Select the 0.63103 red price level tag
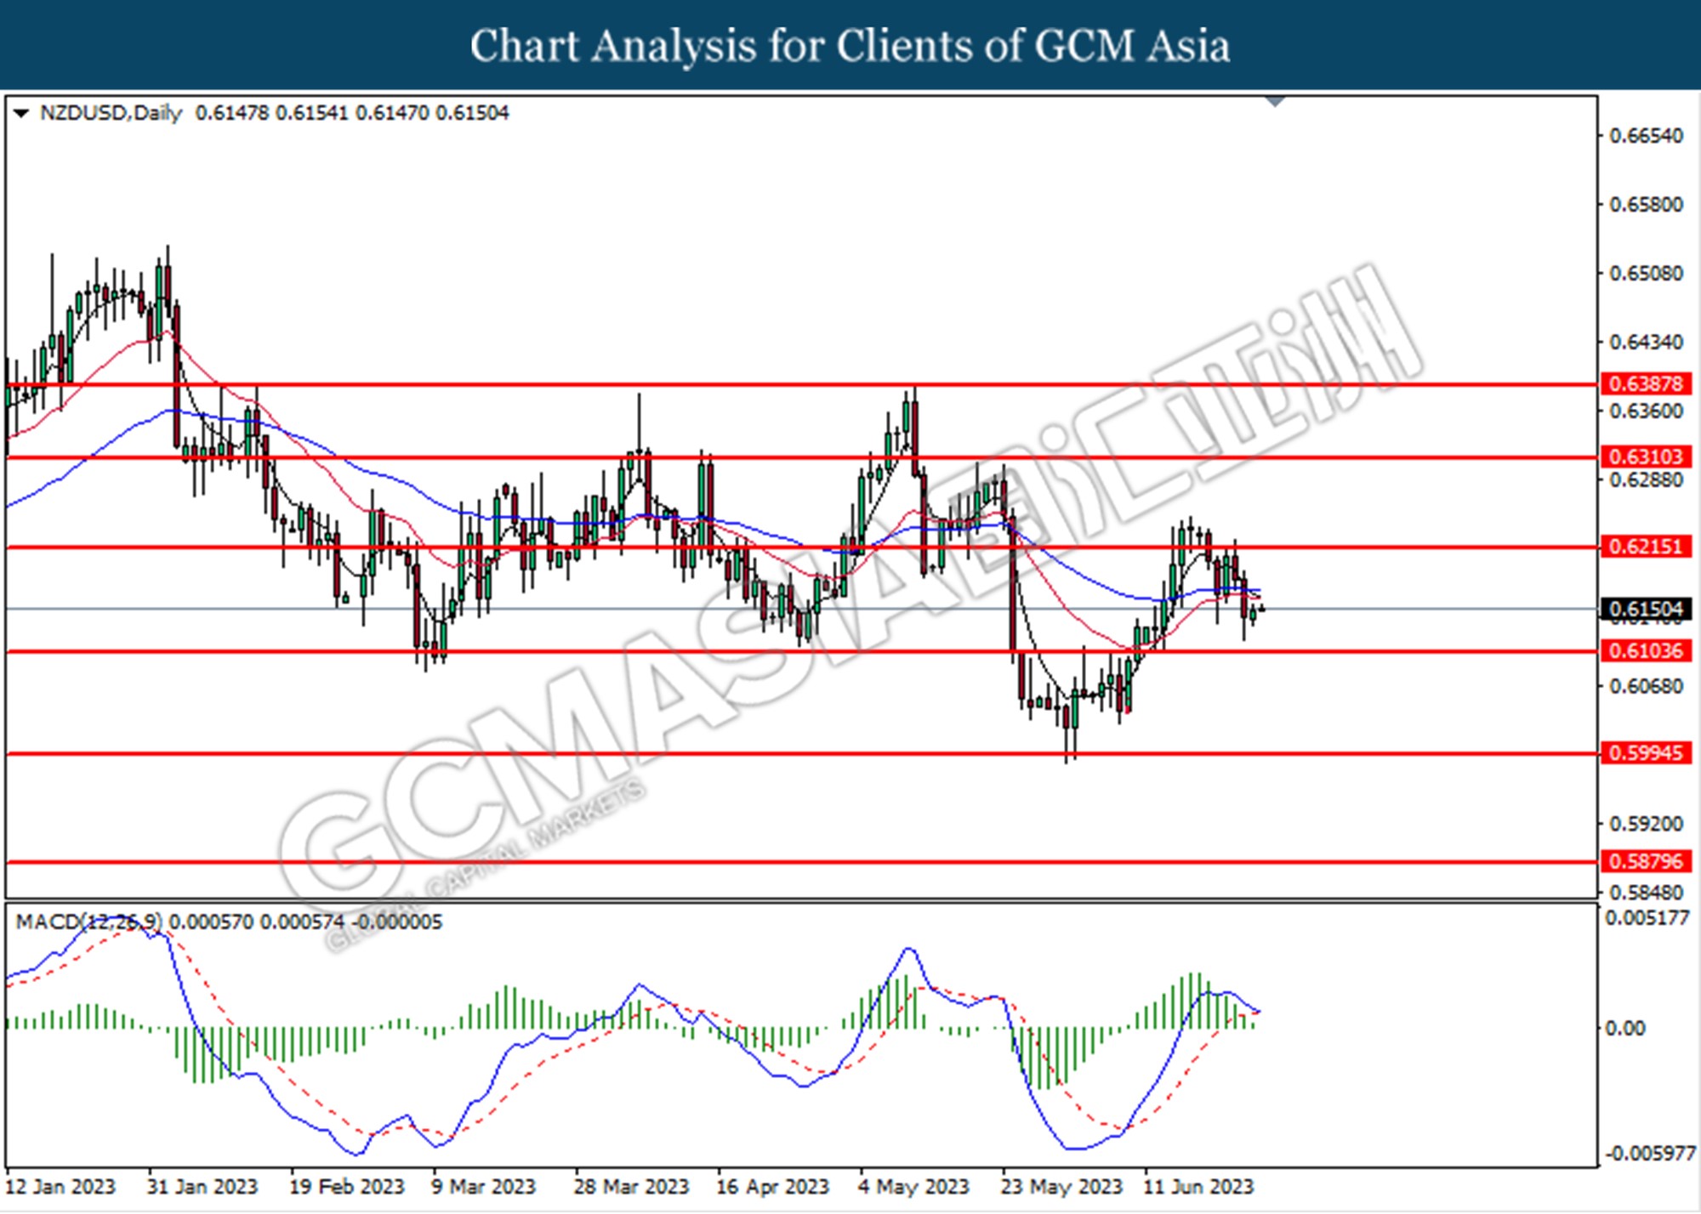1701x1214 pixels. [x=1646, y=457]
